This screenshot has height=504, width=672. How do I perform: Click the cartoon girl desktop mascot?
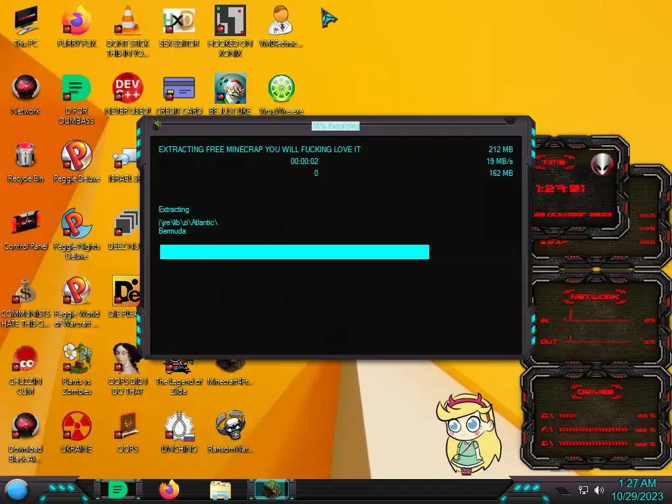coord(469,434)
